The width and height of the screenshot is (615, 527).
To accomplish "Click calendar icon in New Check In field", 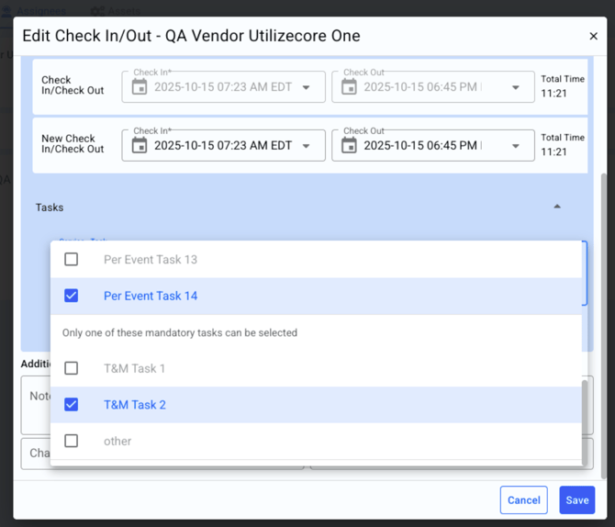I will pyautogui.click(x=140, y=145).
